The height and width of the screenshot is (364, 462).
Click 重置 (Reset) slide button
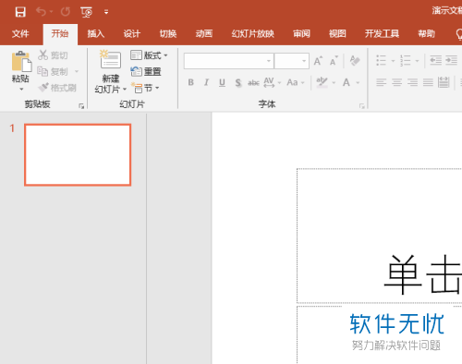[146, 72]
